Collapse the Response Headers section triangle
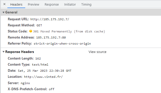Image resolution: width=161 pixels, height=93 pixels. (x=4, y=52)
